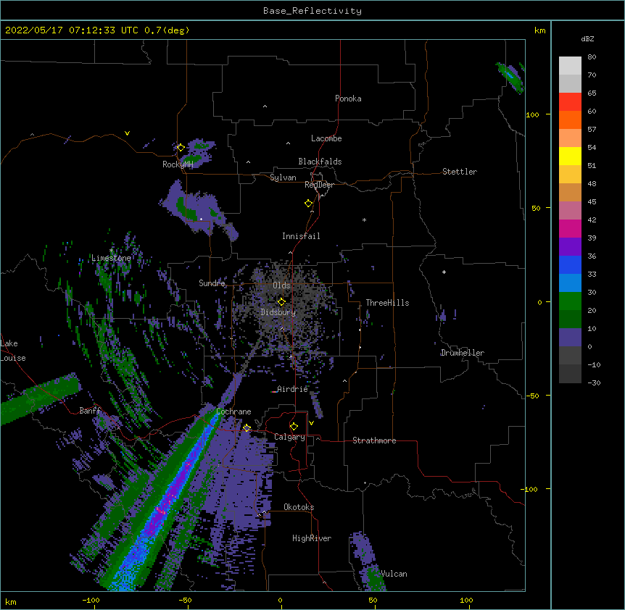Select the RockyMH label
Screen dimensions: 625x610
(178, 164)
